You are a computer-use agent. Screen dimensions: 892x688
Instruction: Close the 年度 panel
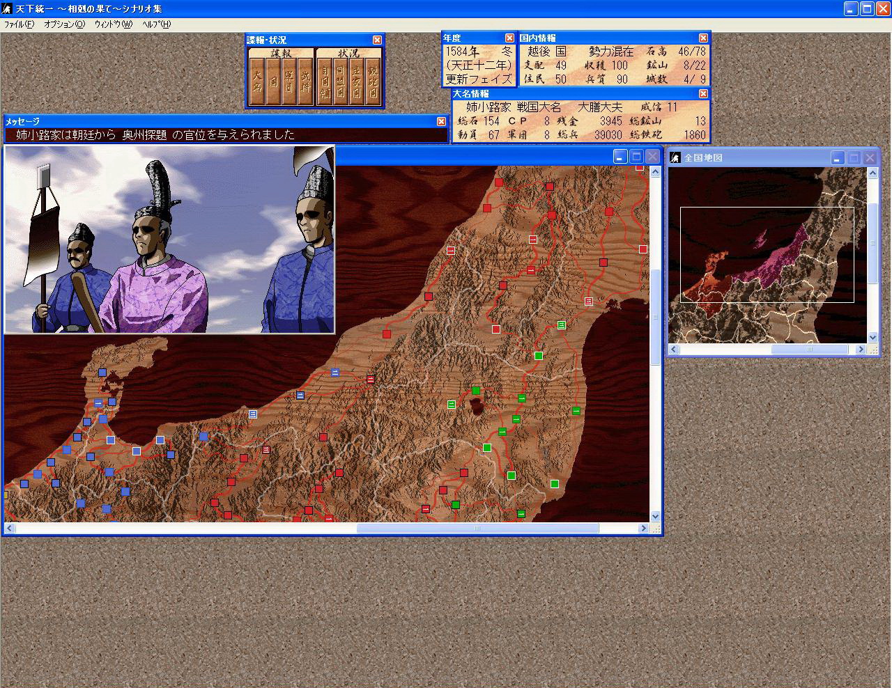coord(509,38)
